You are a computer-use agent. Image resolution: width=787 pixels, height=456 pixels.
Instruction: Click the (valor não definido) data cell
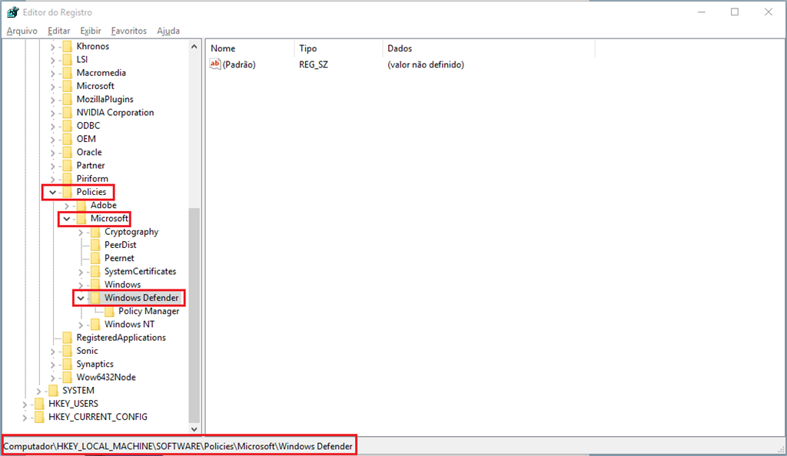tap(426, 64)
